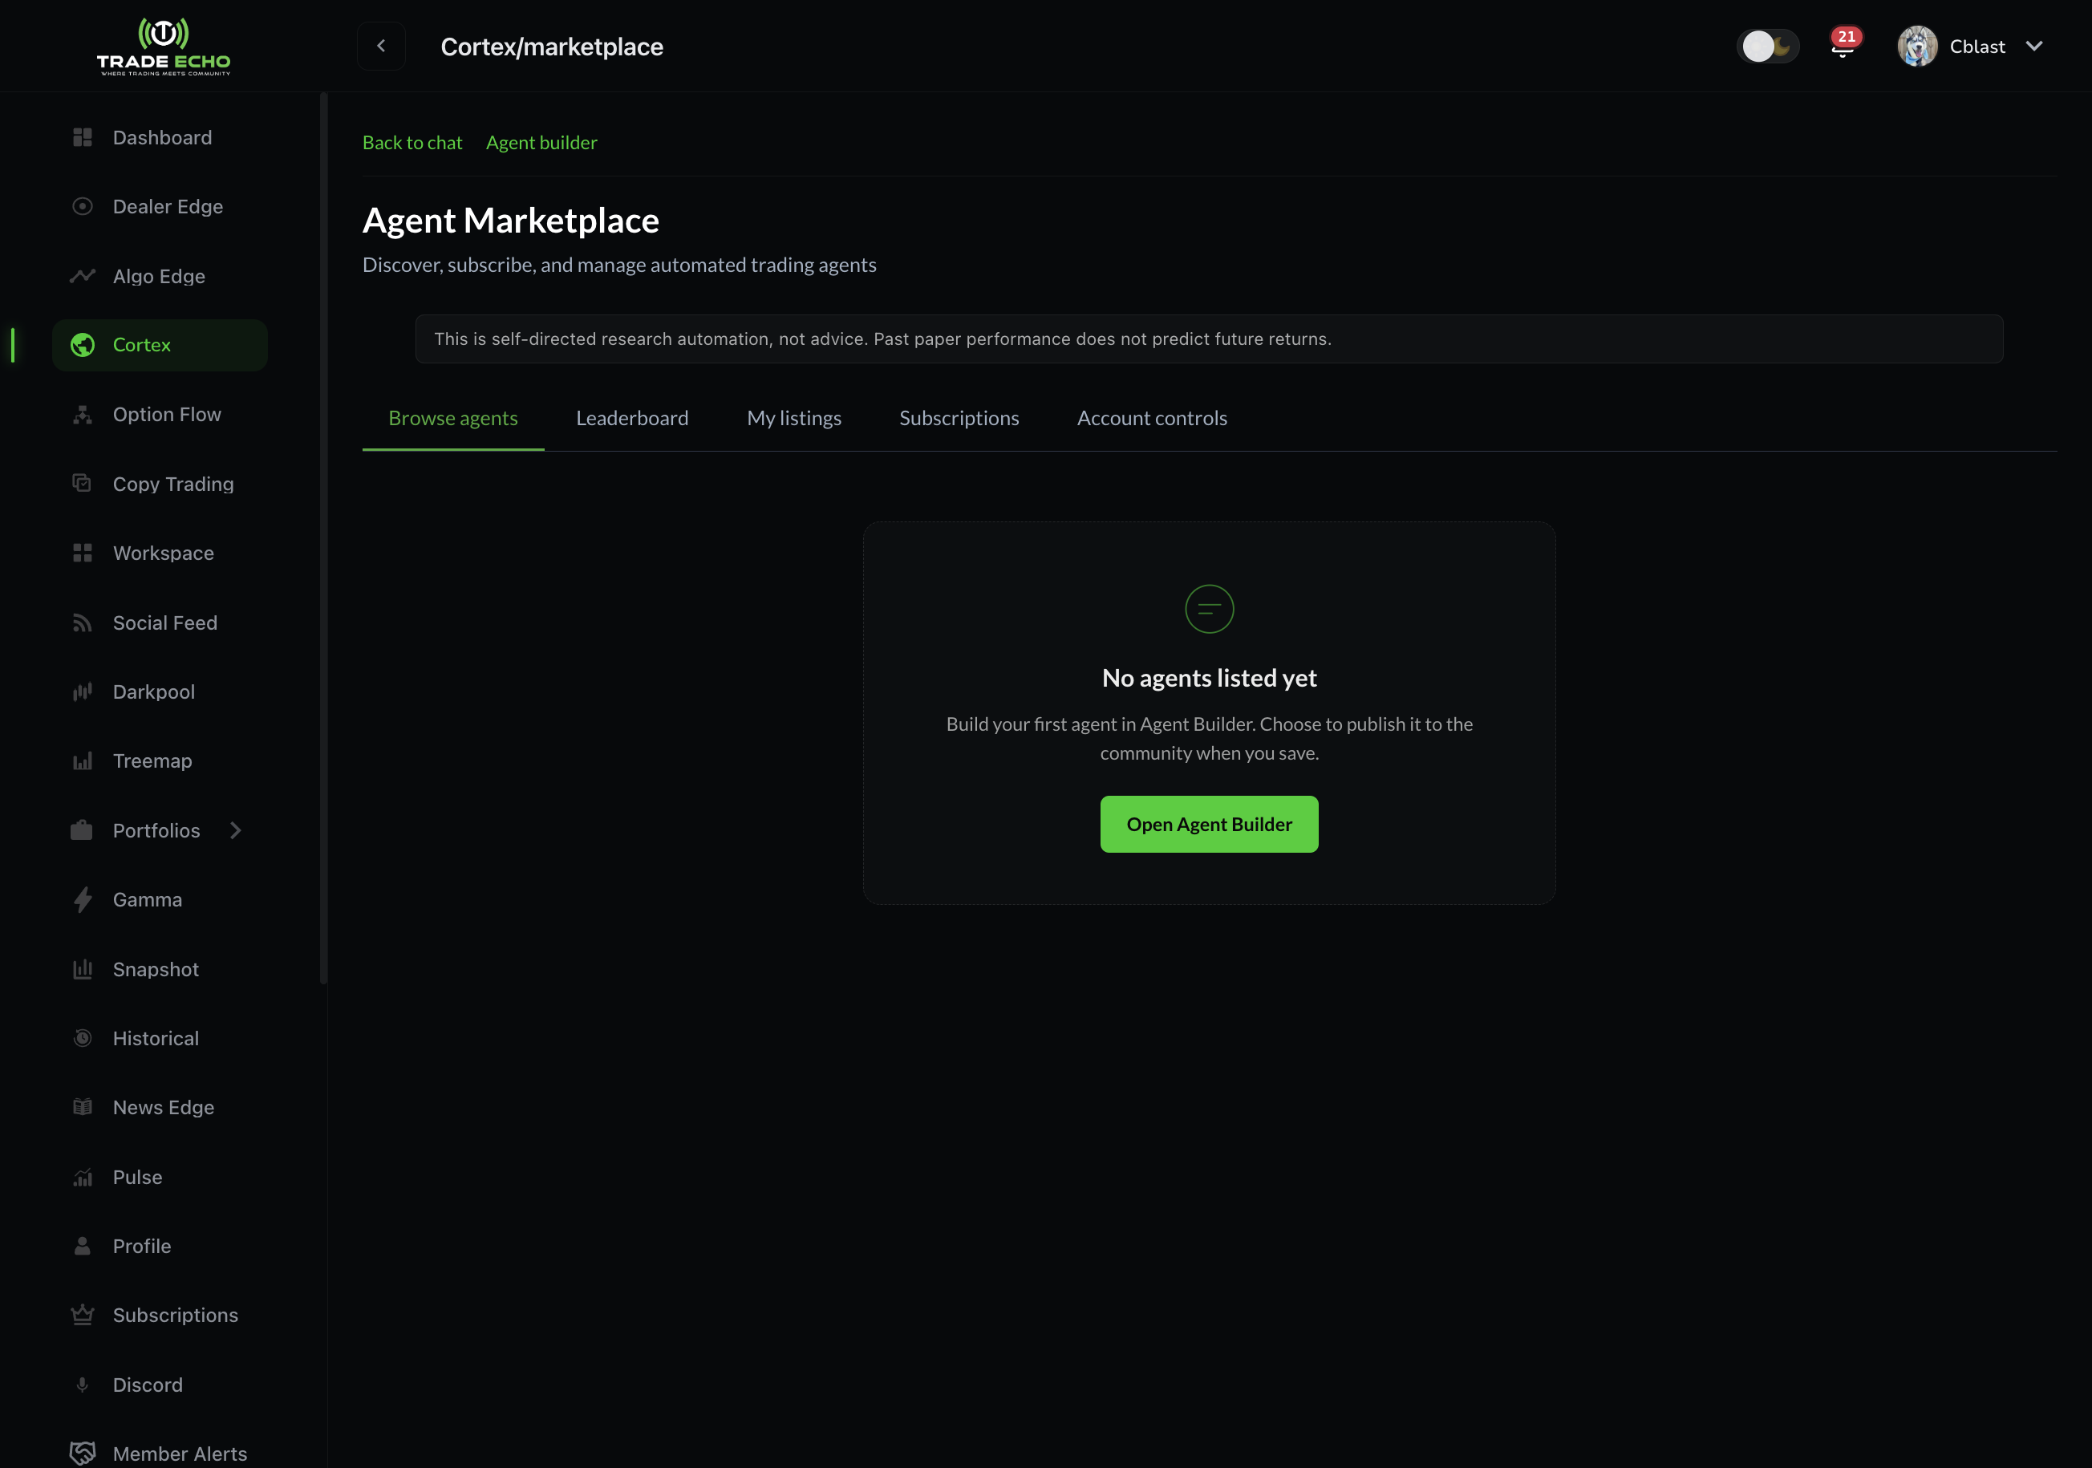Click the Agent Marketplace heading

510,221
